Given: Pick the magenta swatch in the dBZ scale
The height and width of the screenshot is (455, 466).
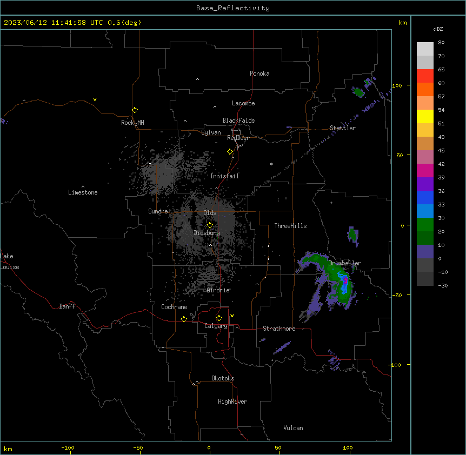Looking at the screenshot, I should [x=425, y=170].
